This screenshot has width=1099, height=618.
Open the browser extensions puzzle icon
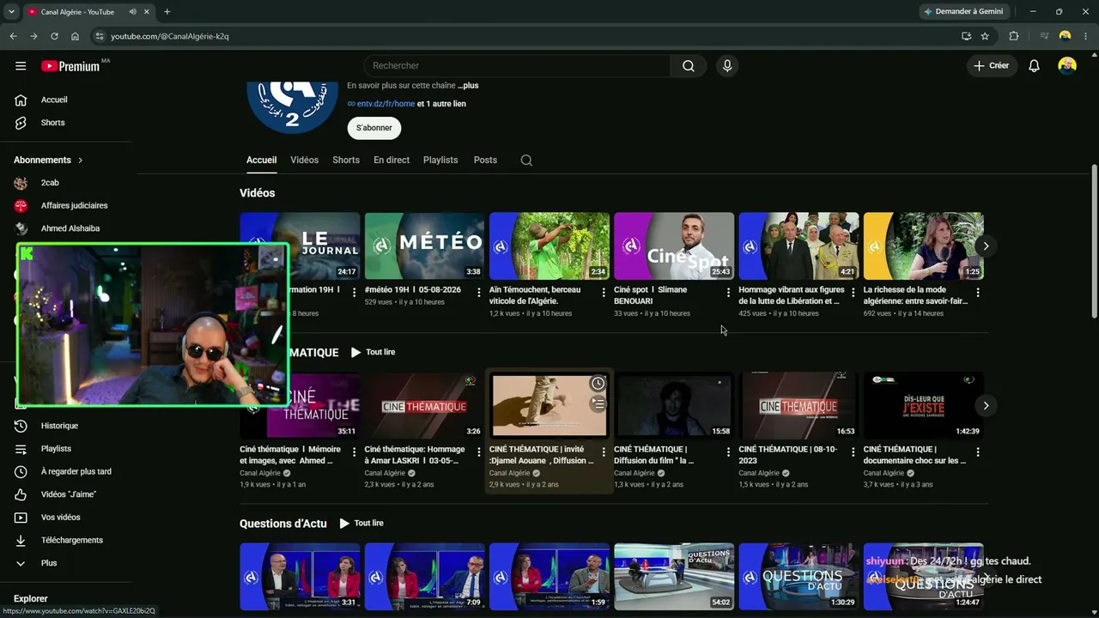[1014, 36]
